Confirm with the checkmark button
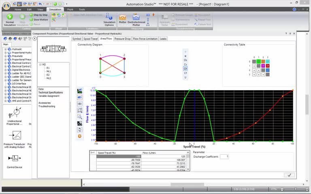The image size is (311, 194). [289, 175]
